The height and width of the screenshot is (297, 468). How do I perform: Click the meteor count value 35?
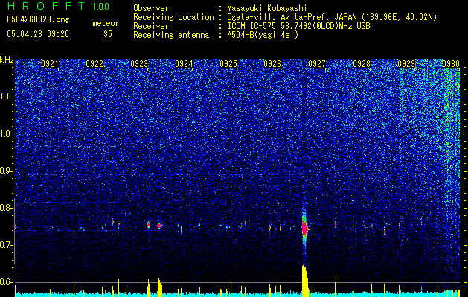[x=108, y=34]
